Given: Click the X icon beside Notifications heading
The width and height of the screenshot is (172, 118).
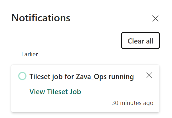Looking at the screenshot, I should tap(155, 19).
